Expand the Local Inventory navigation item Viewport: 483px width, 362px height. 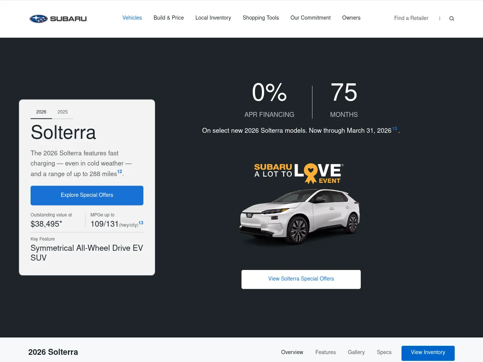213,18
